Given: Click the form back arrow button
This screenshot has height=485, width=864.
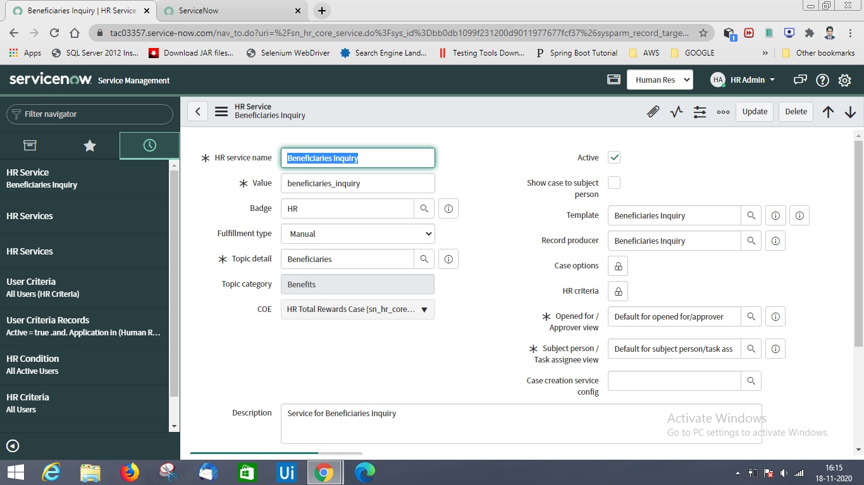Looking at the screenshot, I should point(198,112).
